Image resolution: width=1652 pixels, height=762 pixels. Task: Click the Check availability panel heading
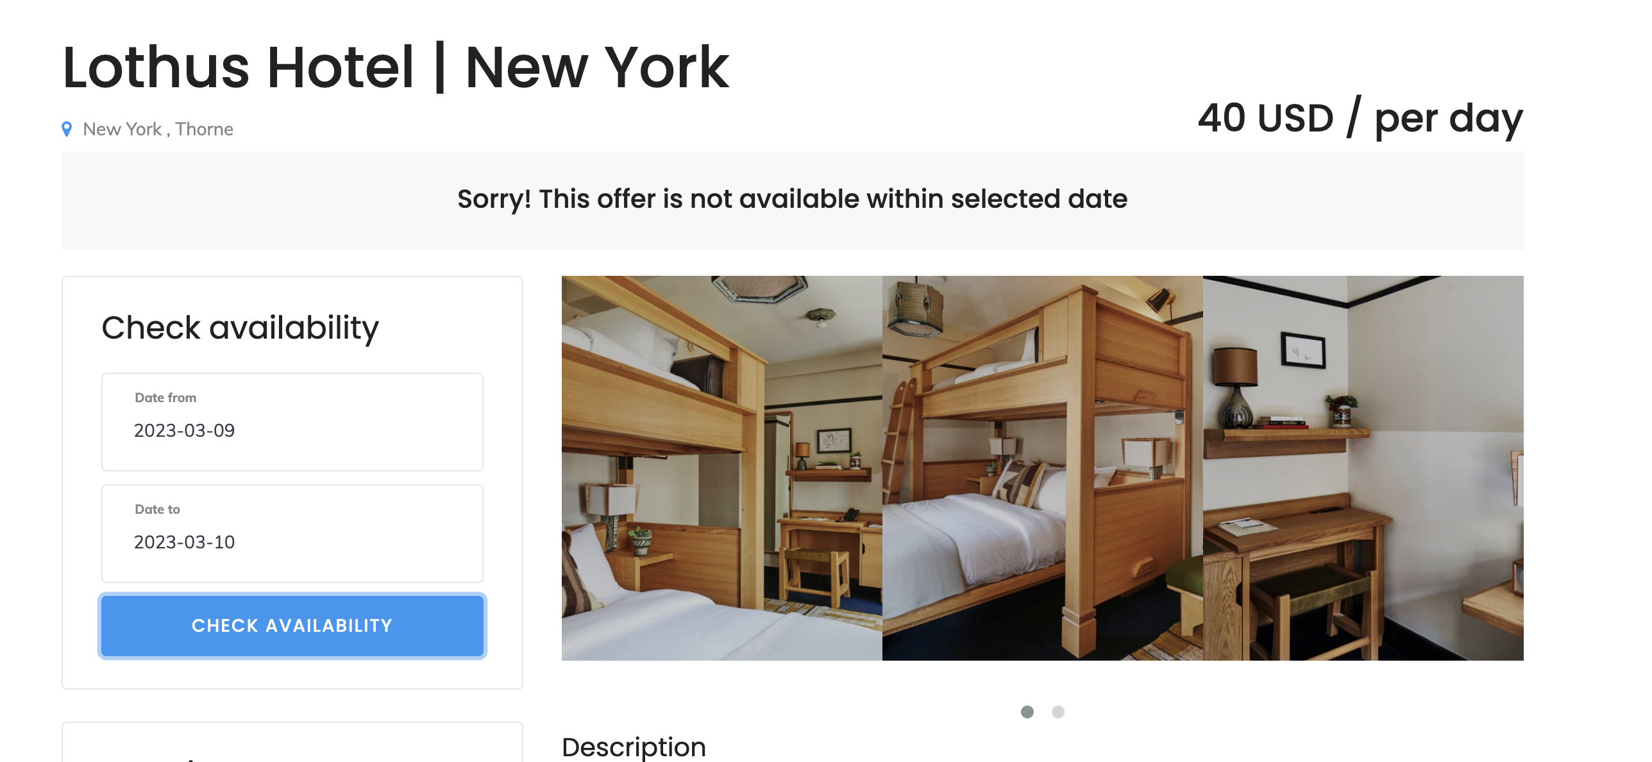(x=240, y=328)
